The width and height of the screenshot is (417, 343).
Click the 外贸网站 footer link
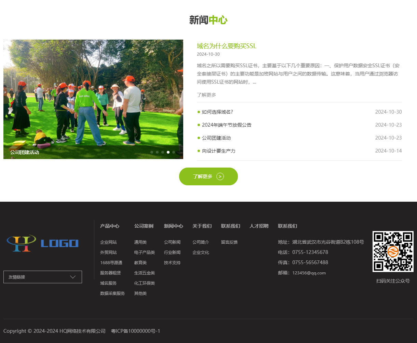[x=108, y=253]
